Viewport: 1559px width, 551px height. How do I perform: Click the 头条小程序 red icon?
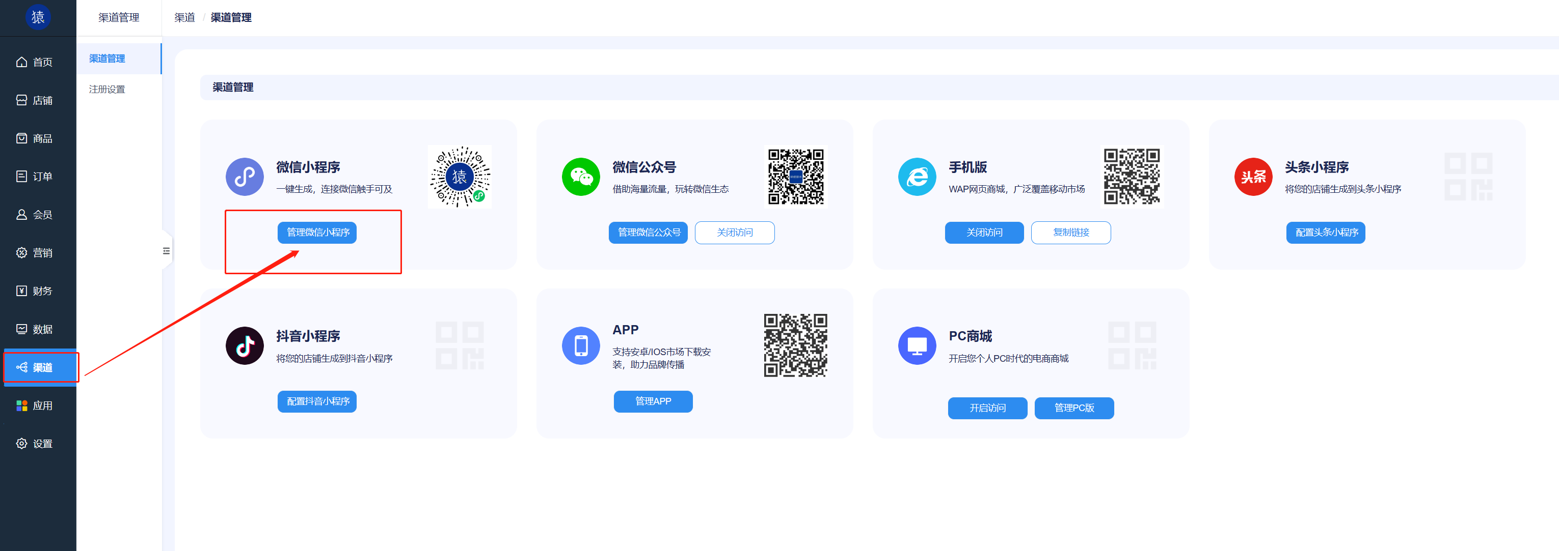pyautogui.click(x=1253, y=177)
